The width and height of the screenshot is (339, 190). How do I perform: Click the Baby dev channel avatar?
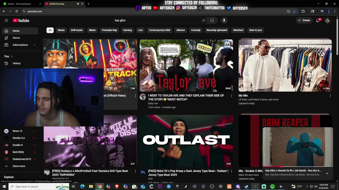click(143, 97)
